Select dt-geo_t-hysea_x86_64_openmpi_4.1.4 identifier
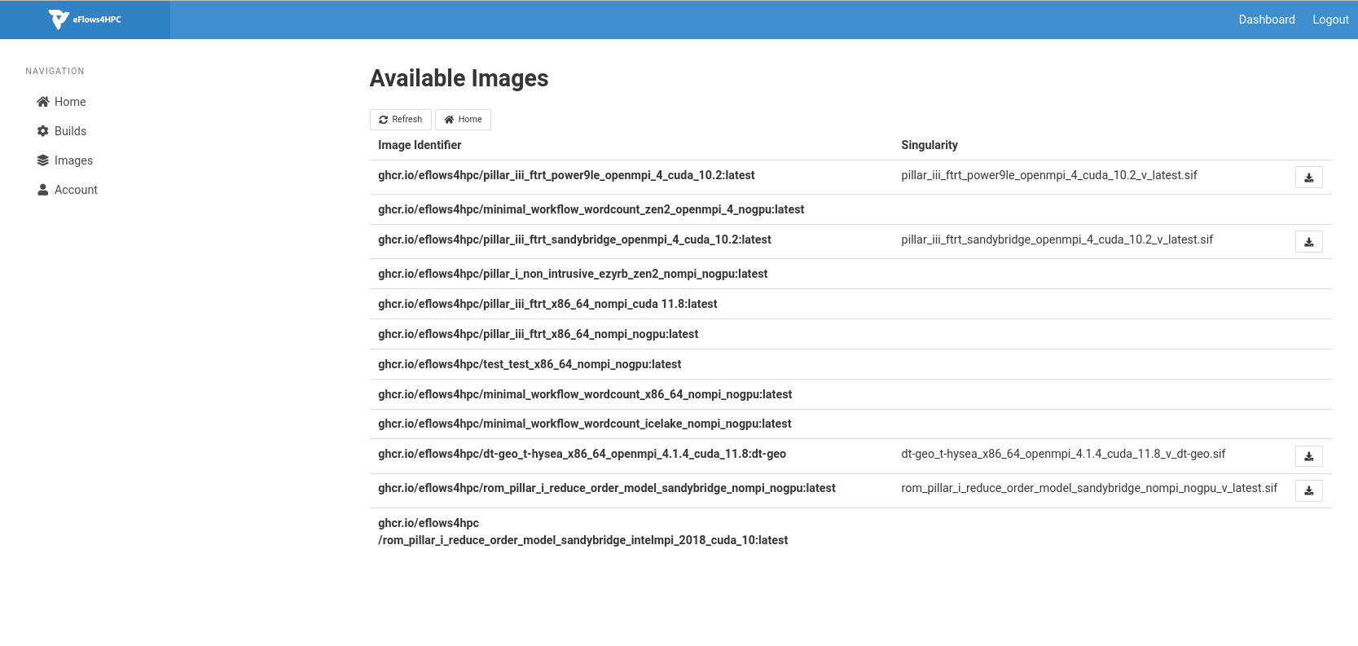Screen dimensions: 1358x646 (x=582, y=454)
